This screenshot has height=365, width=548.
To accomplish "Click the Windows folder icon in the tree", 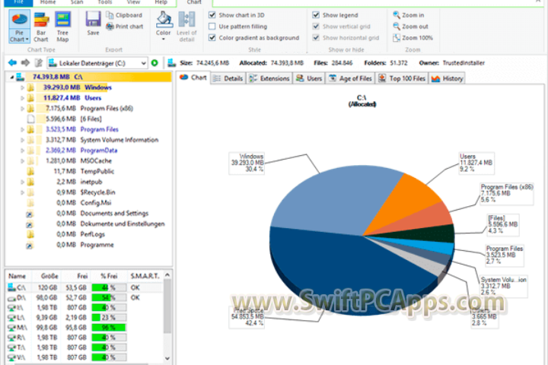I will [x=30, y=87].
